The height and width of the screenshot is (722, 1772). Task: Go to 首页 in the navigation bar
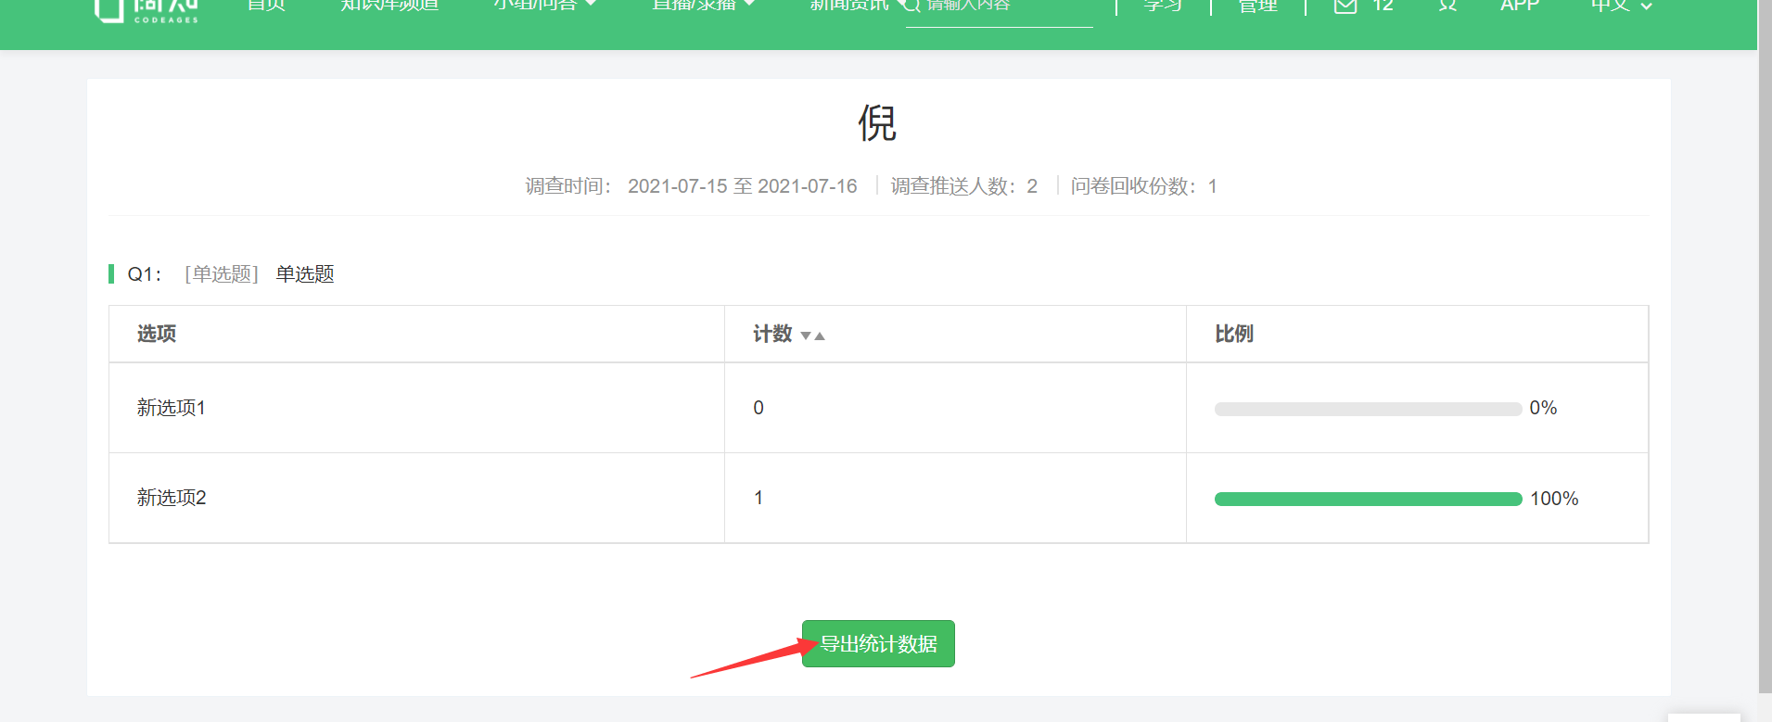266,6
